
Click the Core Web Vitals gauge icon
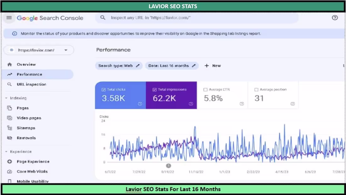click(x=9, y=171)
